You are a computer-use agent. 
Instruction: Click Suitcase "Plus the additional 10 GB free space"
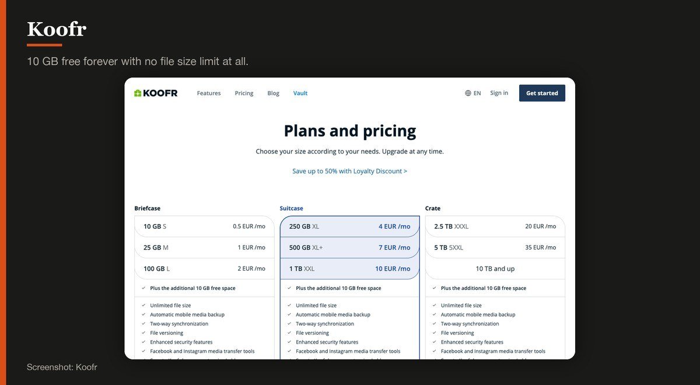tap(338, 288)
